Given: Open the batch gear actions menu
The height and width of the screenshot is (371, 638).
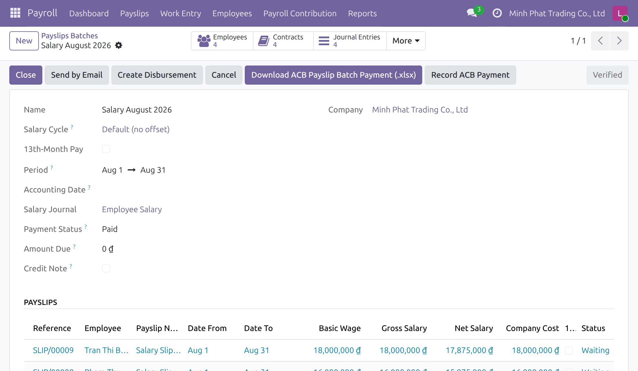Looking at the screenshot, I should tap(119, 46).
